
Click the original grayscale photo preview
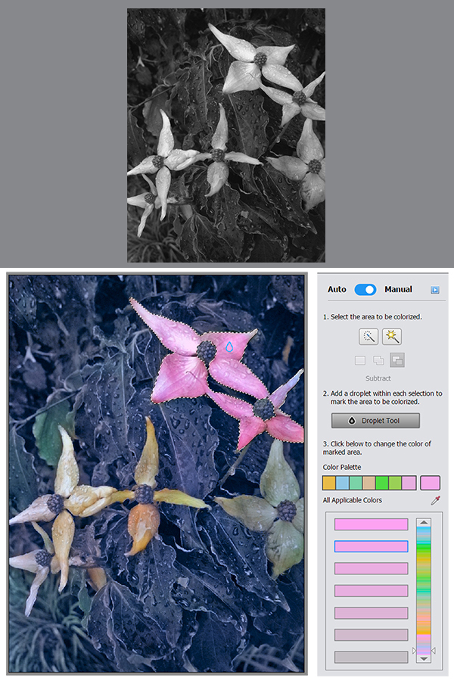pyautogui.click(x=226, y=135)
